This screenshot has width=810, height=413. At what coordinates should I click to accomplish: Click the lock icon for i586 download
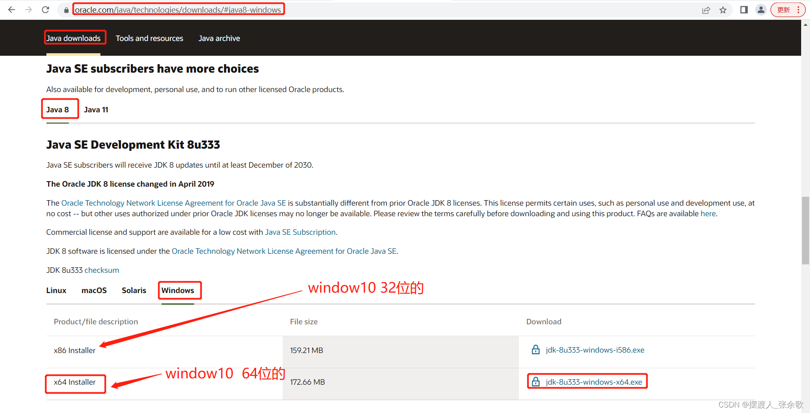tap(535, 350)
